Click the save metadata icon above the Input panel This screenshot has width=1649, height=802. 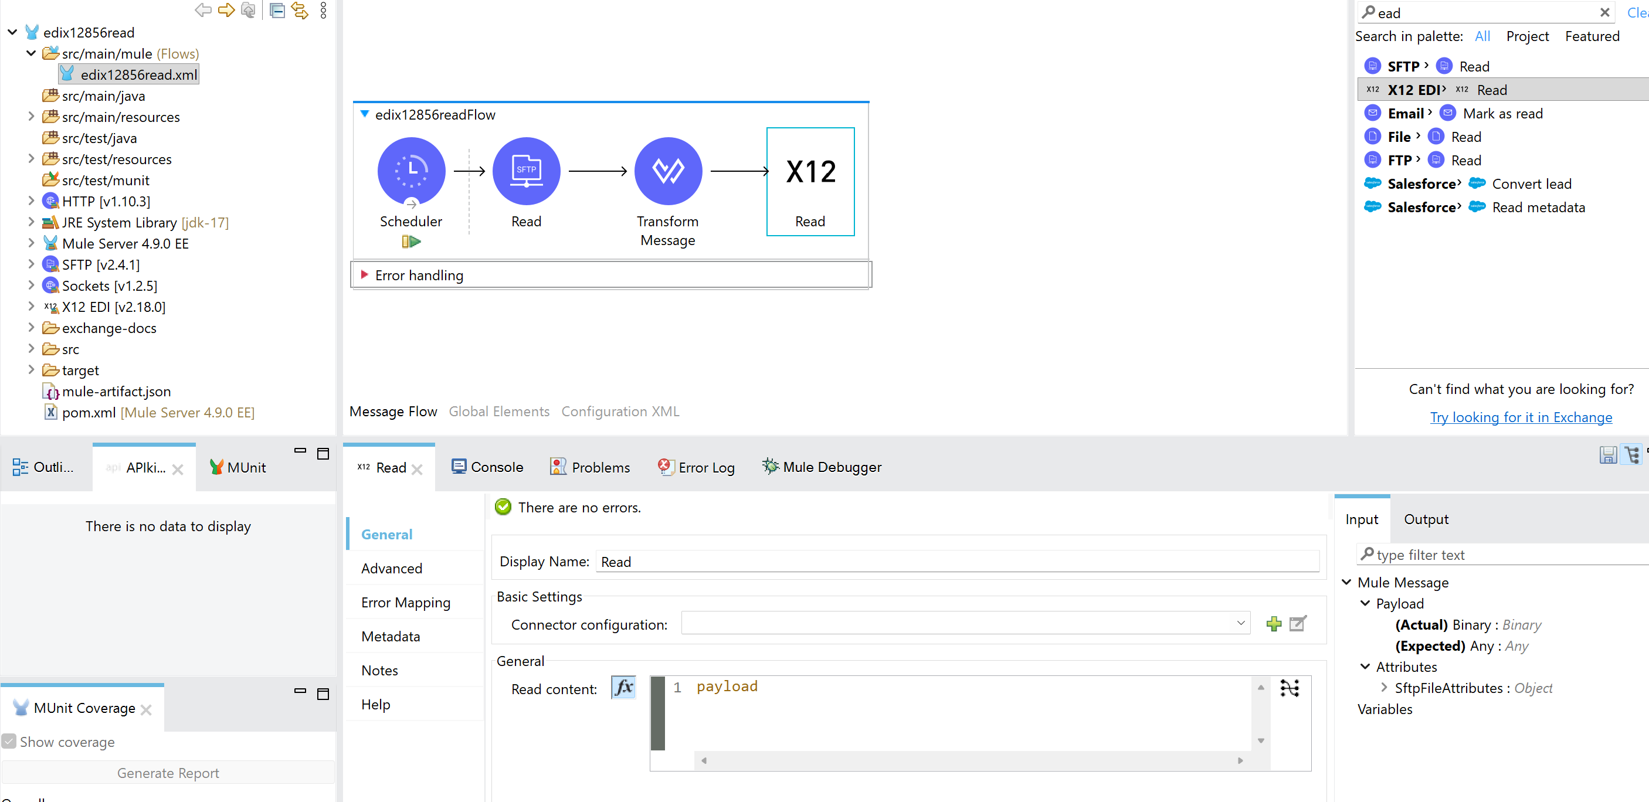[1609, 455]
